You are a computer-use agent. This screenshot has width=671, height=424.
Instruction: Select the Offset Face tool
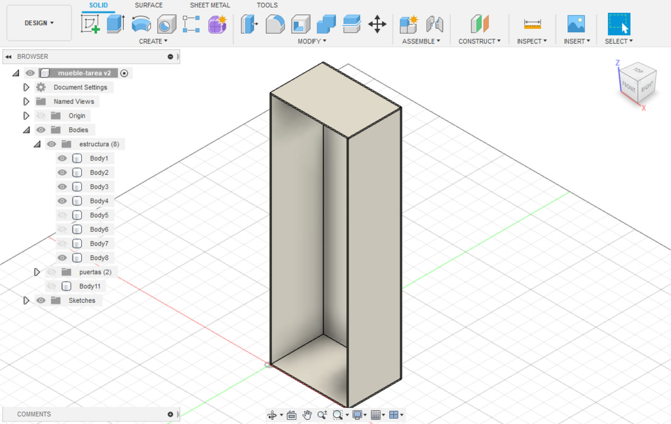[352, 24]
